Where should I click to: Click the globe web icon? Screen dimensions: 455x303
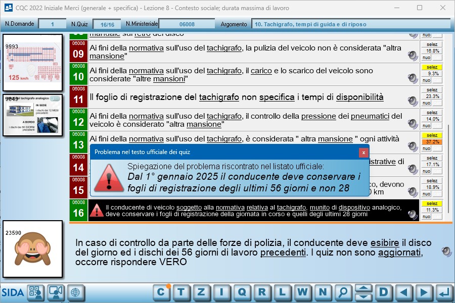pyautogui.click(x=75, y=292)
